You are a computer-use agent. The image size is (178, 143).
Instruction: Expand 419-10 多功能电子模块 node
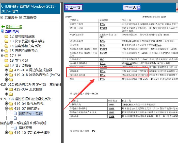(x=6, y=132)
